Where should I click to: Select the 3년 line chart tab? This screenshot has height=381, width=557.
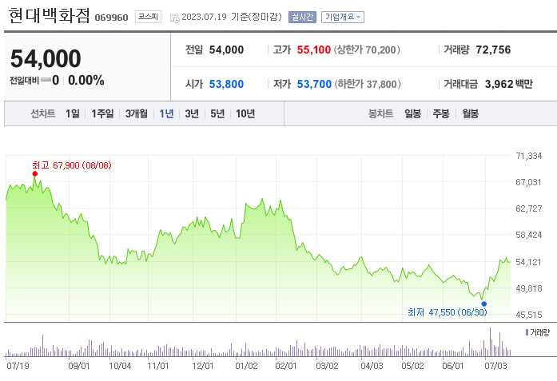[x=192, y=113]
